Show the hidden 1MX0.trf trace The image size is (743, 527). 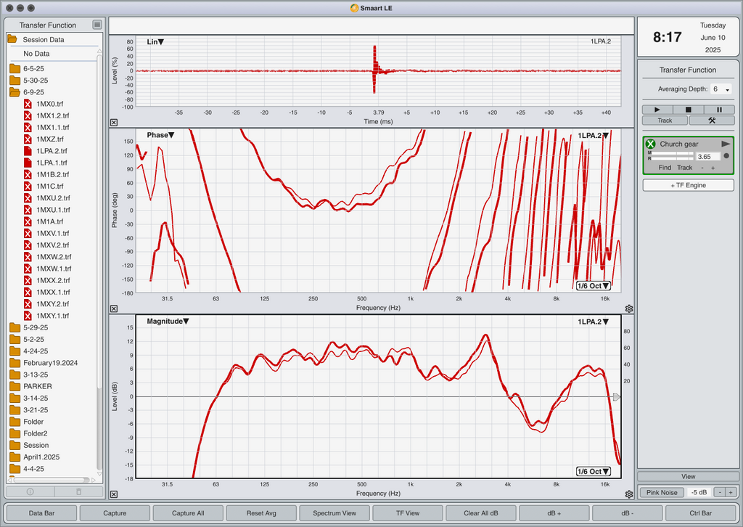point(28,104)
